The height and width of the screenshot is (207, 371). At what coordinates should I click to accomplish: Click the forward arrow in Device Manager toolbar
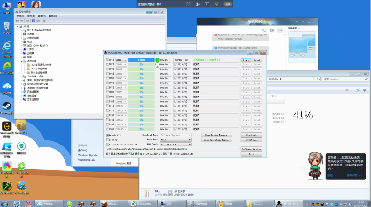pyautogui.click(x=22, y=21)
